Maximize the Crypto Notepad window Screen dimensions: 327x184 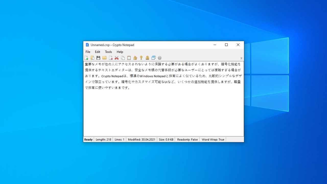(x=226, y=45)
